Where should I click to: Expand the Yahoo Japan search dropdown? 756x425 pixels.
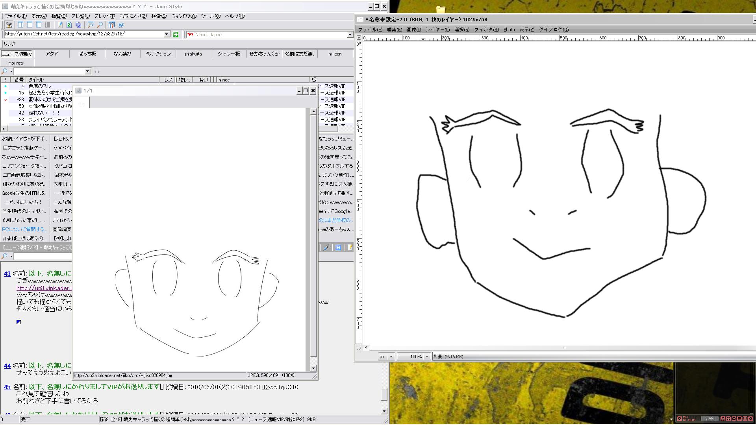(349, 35)
